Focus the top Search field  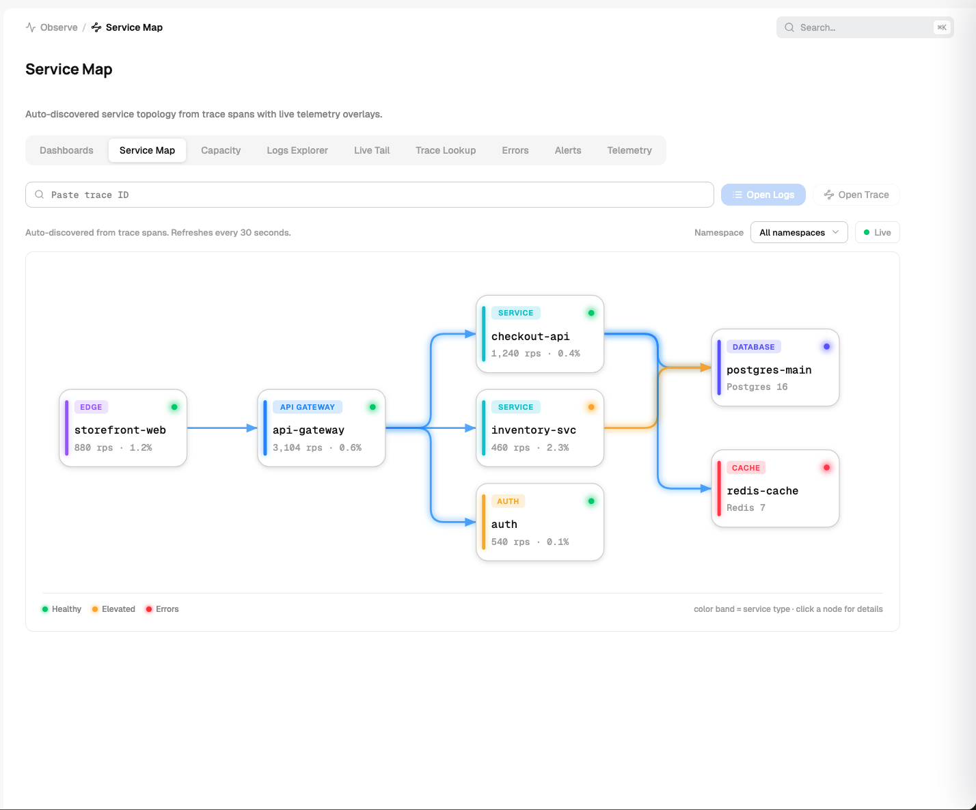[x=865, y=27]
